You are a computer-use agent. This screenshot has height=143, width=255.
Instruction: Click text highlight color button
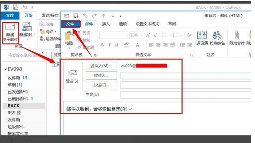[126, 45]
